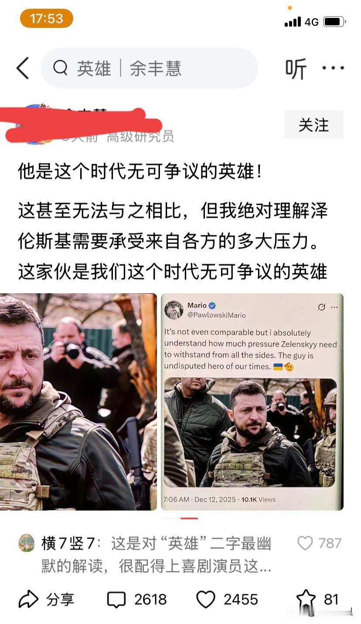The image size is (361, 624).
Task: Like the comment by 横7竖7
Action: (x=305, y=543)
